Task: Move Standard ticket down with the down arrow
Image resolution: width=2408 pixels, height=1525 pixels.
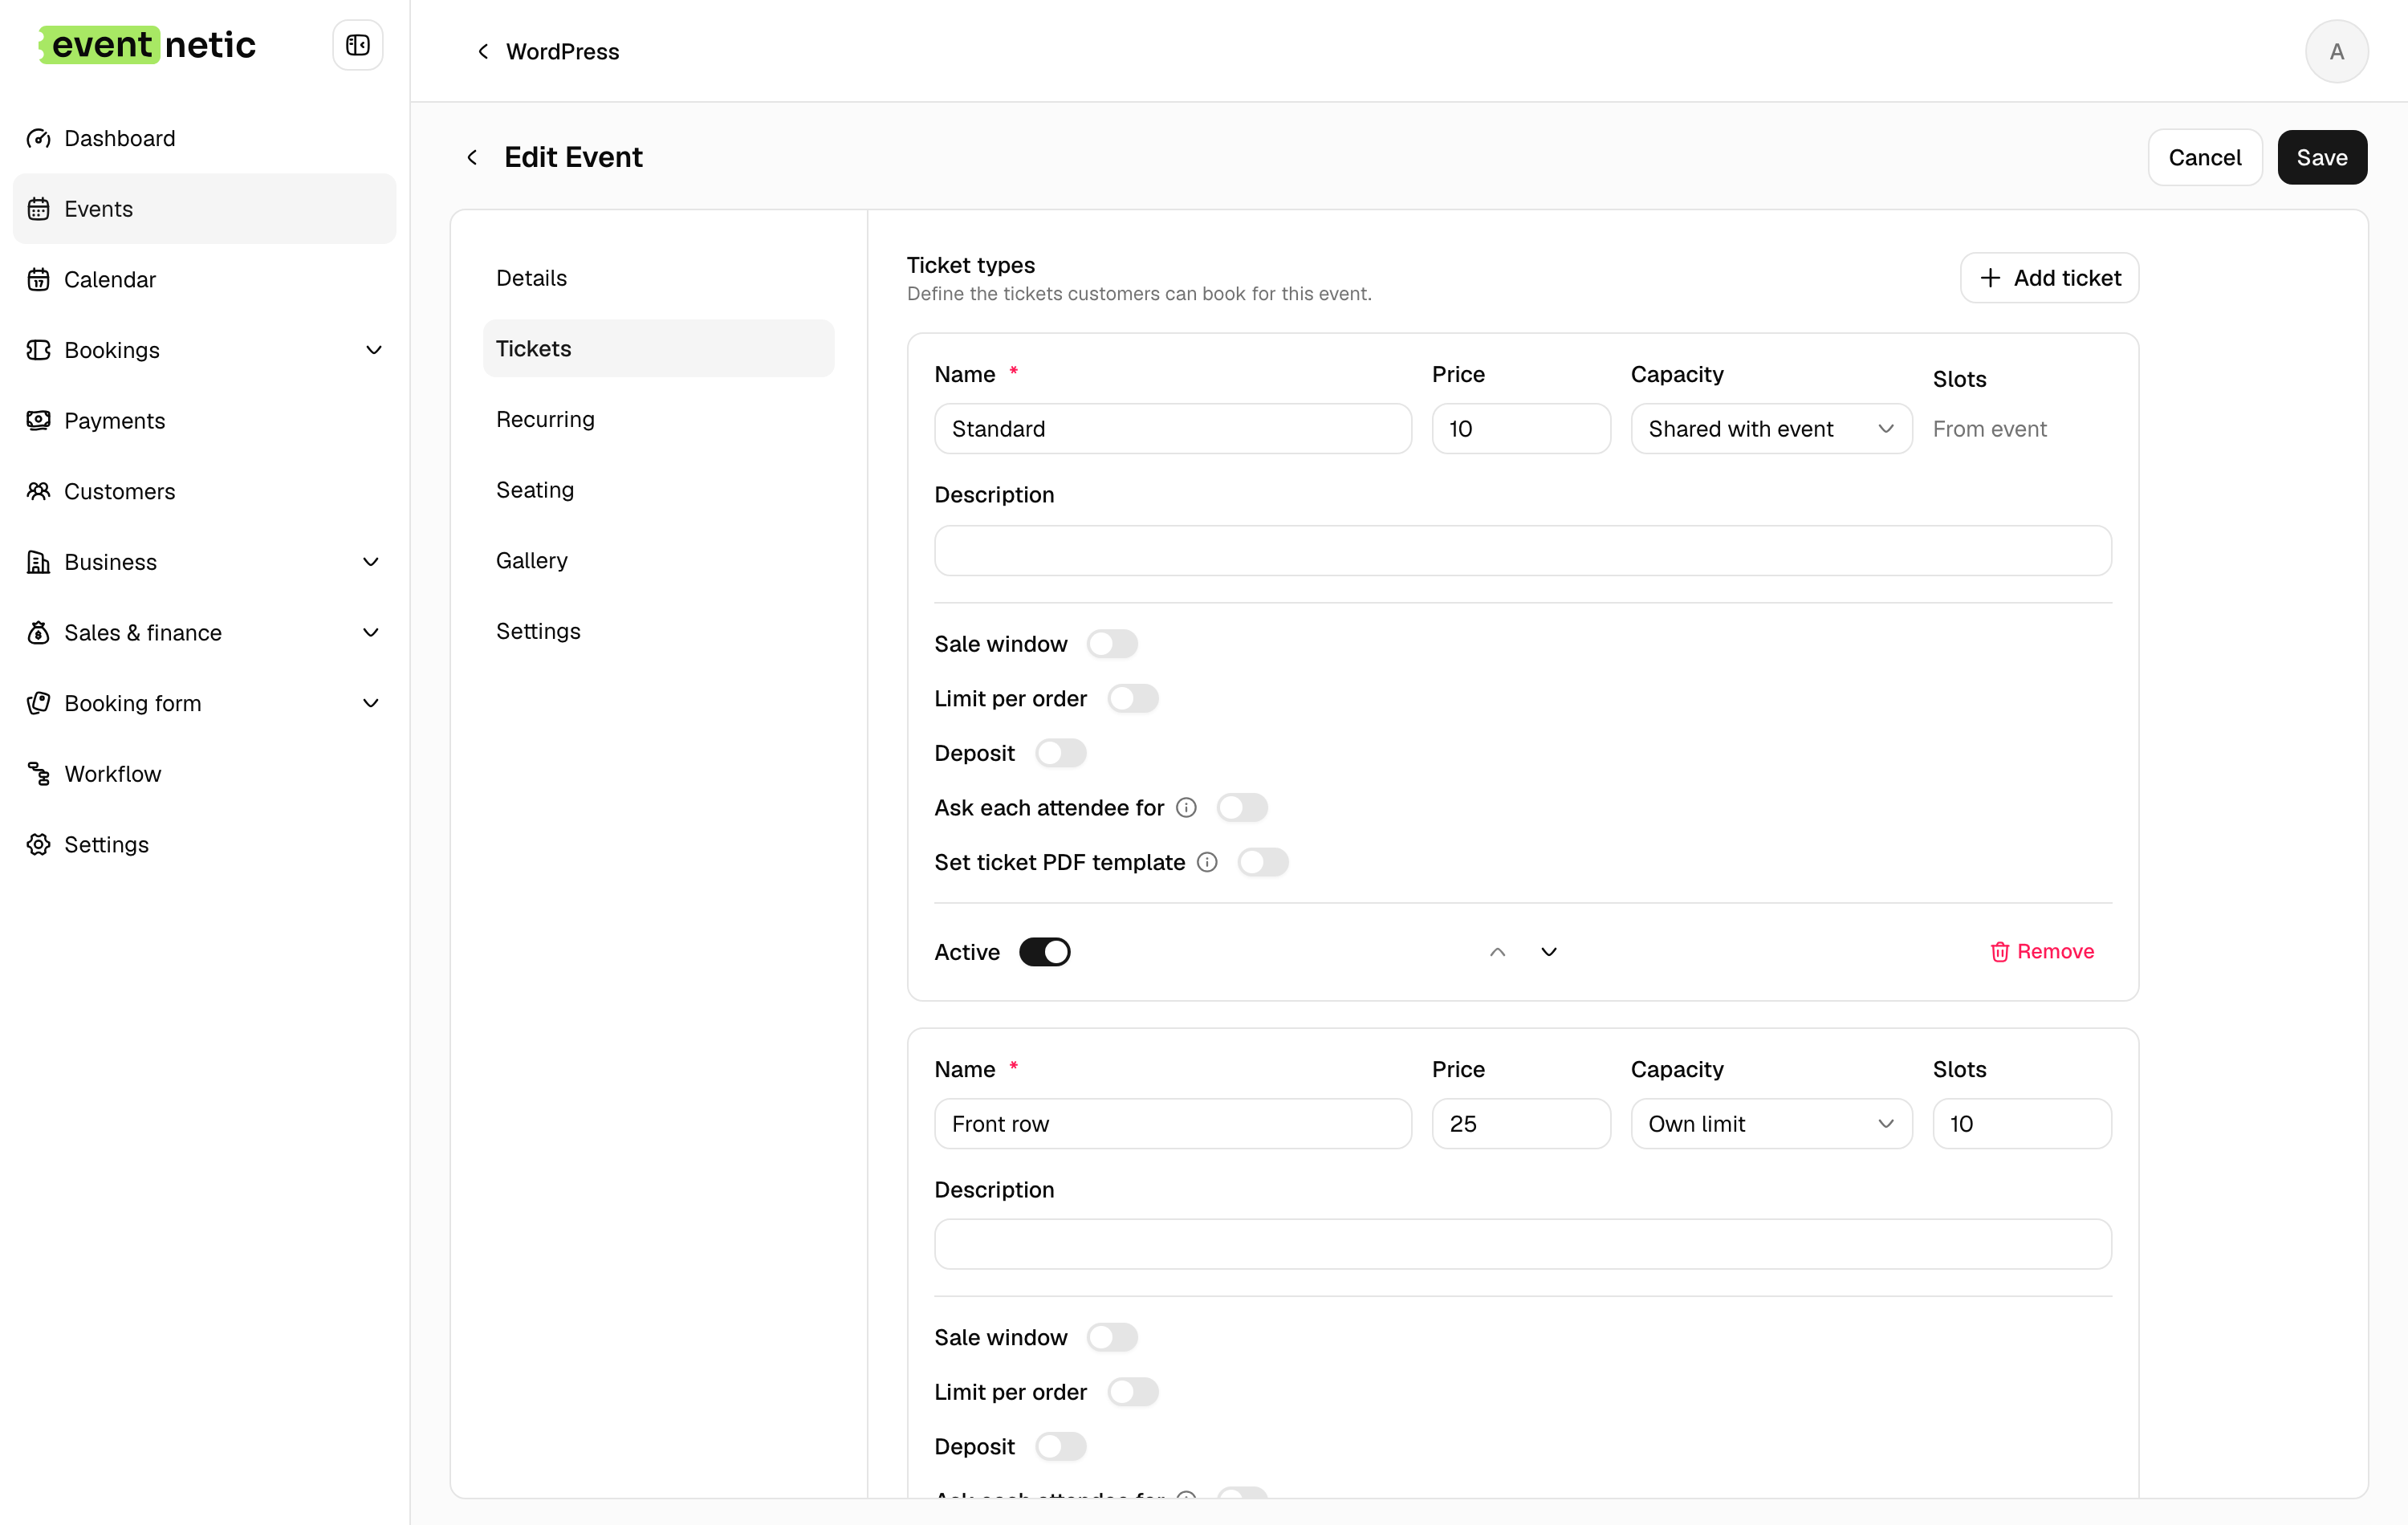Action: [x=1549, y=952]
